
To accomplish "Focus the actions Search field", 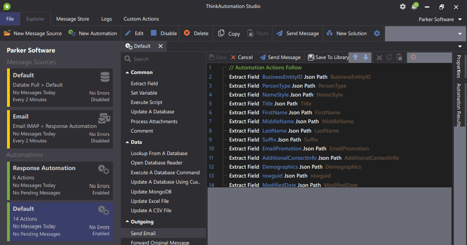I will (164, 59).
